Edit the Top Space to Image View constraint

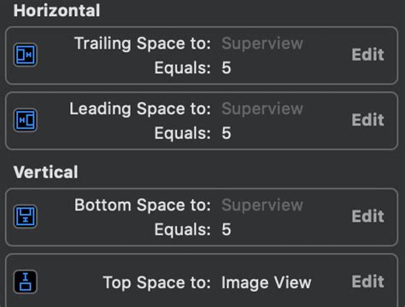(367, 281)
